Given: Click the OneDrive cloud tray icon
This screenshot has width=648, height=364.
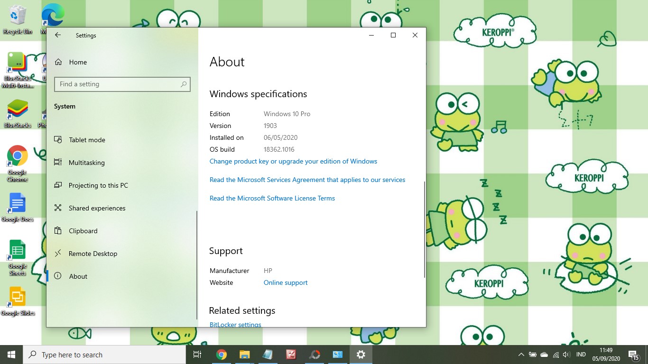Looking at the screenshot, I should 544,355.
